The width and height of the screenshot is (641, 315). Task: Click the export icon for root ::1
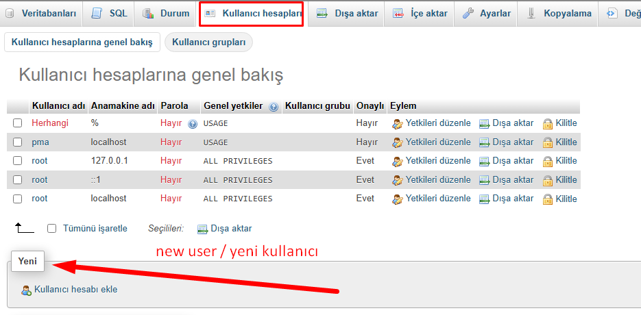(485, 181)
